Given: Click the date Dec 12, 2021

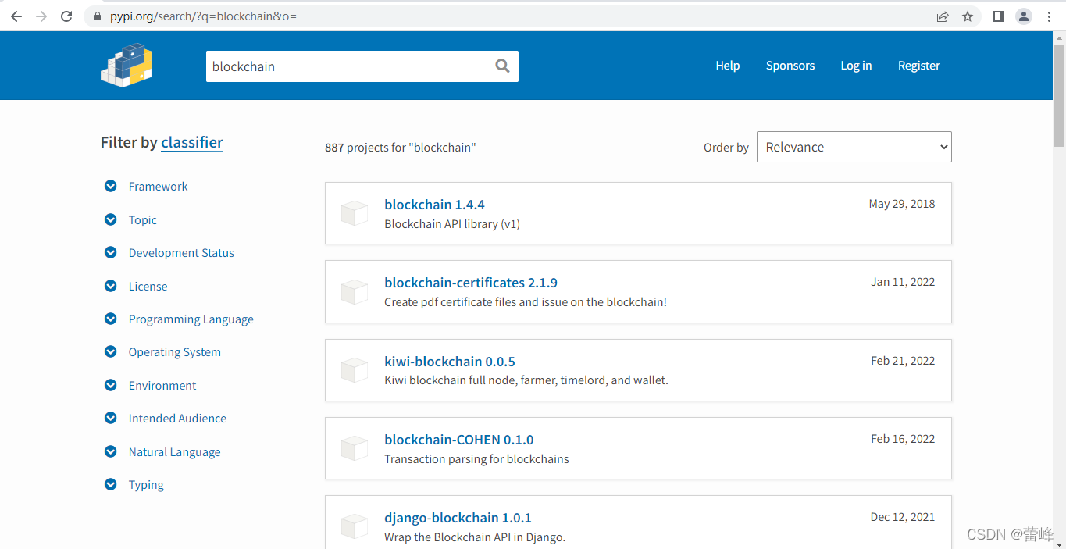Looking at the screenshot, I should pyautogui.click(x=903, y=517).
